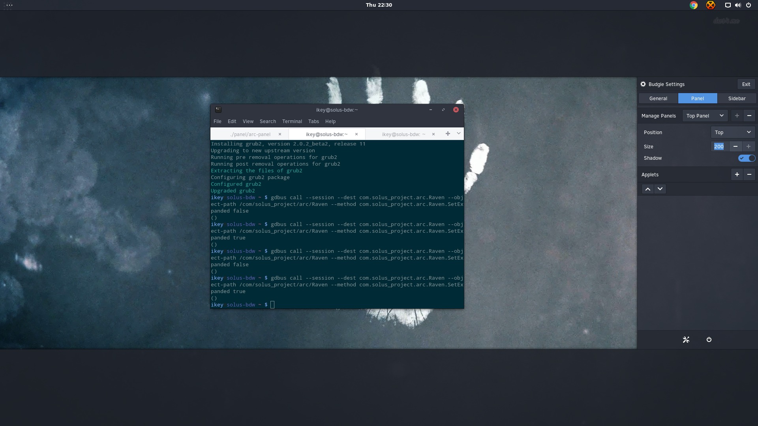Increase panel Size with plus button

(749, 146)
